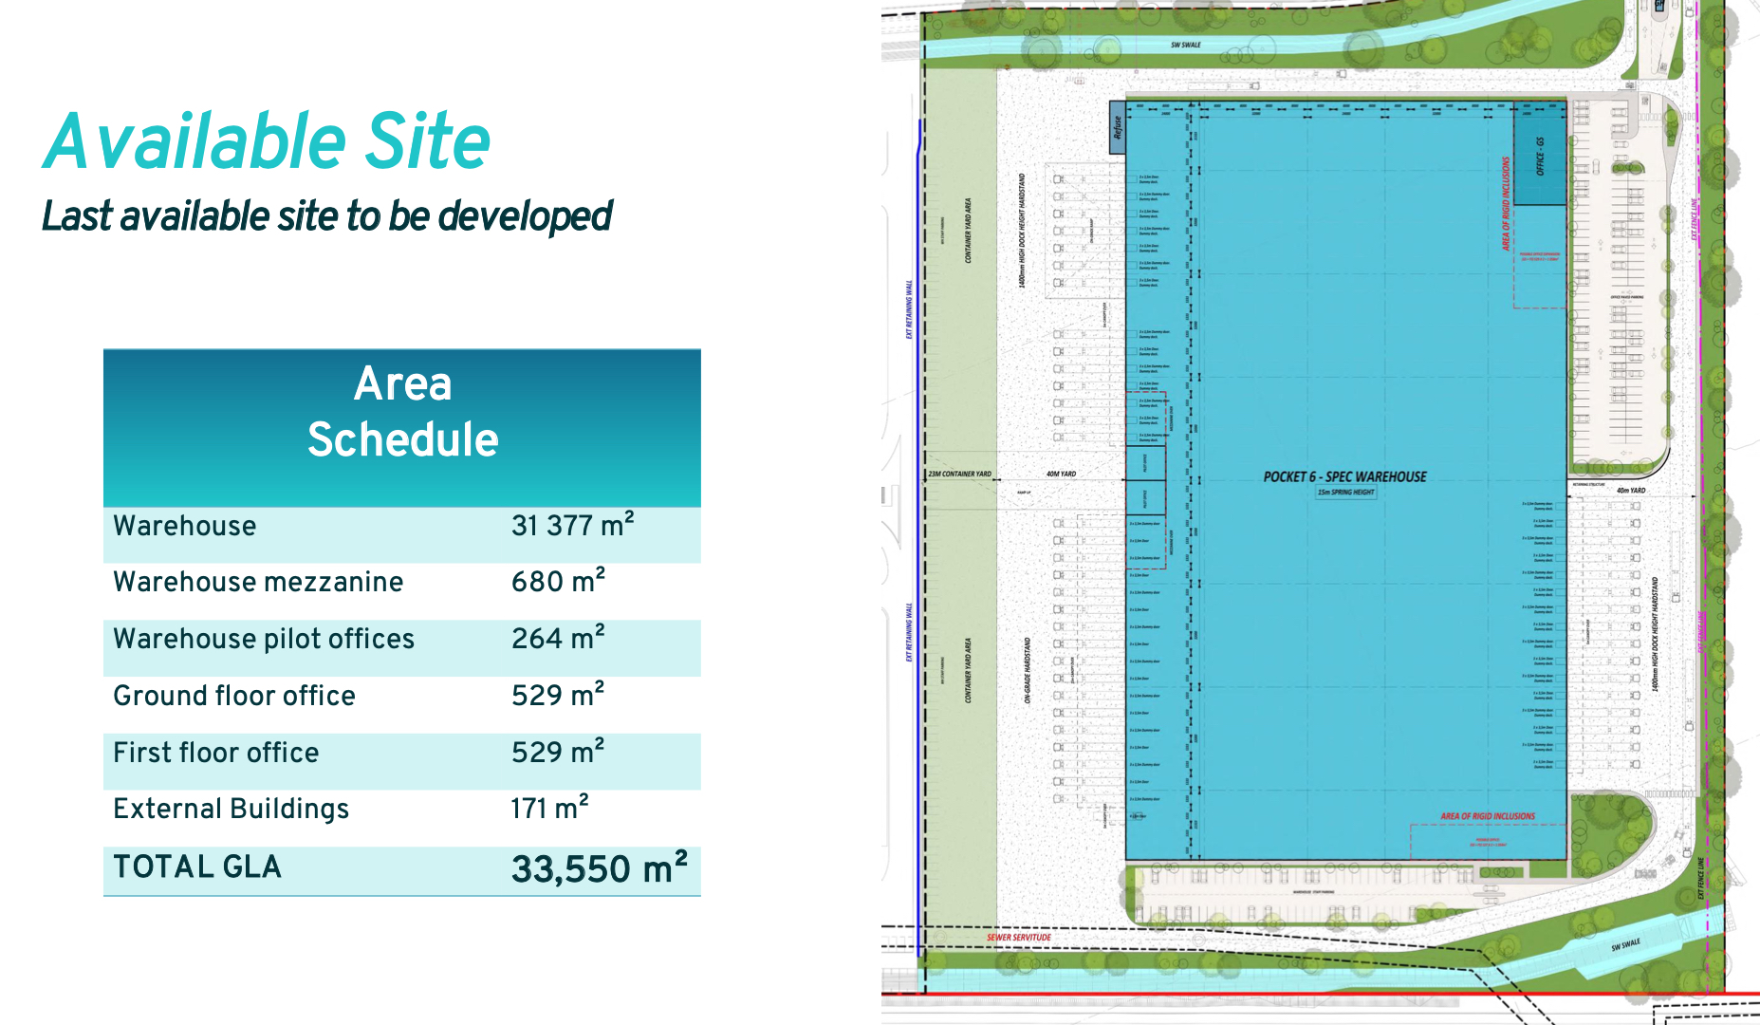Screen dimensions: 1760x1025
Task: Select the 'First floor office' row label
Action: click(x=216, y=753)
